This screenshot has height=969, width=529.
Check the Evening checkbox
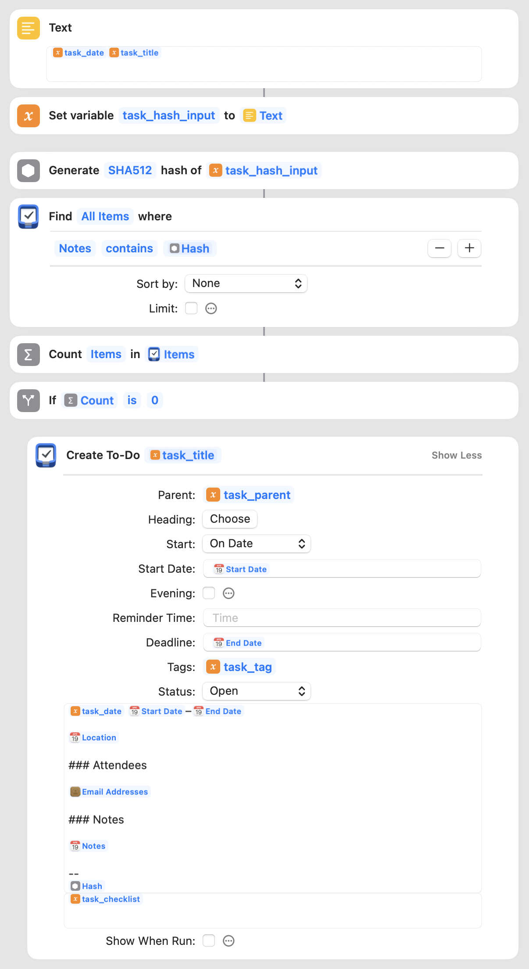209,593
